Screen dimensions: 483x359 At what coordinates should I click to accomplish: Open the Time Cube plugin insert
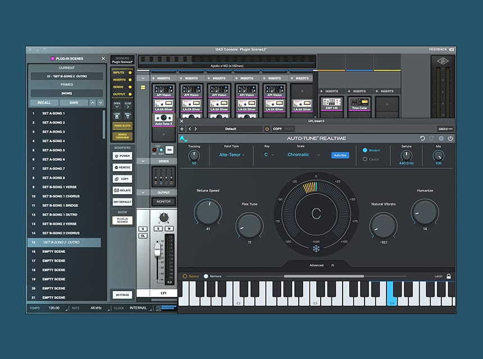click(x=359, y=103)
